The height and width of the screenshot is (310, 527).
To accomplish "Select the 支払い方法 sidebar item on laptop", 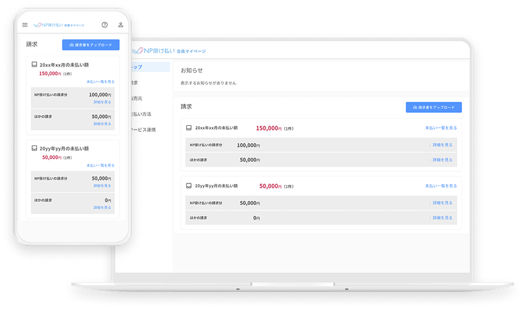I will coord(141,114).
